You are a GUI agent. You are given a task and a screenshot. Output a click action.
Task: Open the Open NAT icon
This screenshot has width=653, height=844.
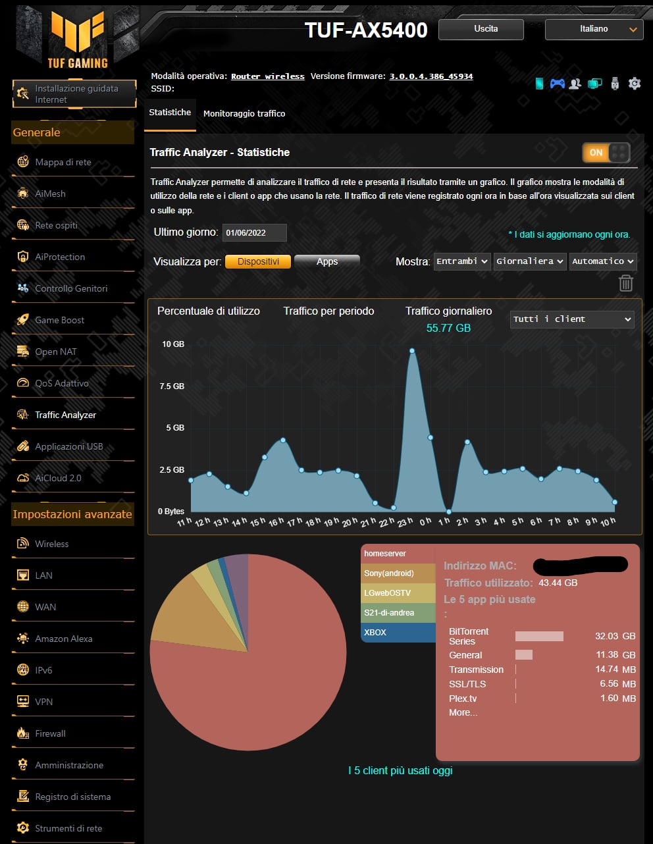pyautogui.click(x=23, y=351)
